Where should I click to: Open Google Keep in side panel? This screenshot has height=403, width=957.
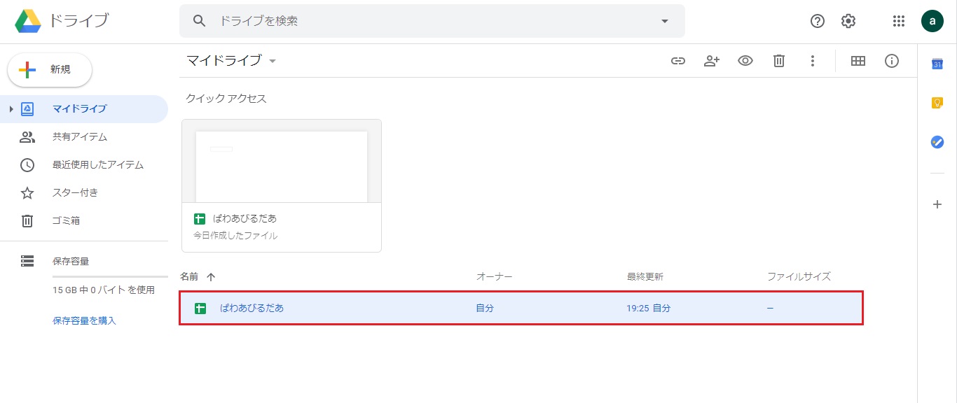click(x=937, y=103)
